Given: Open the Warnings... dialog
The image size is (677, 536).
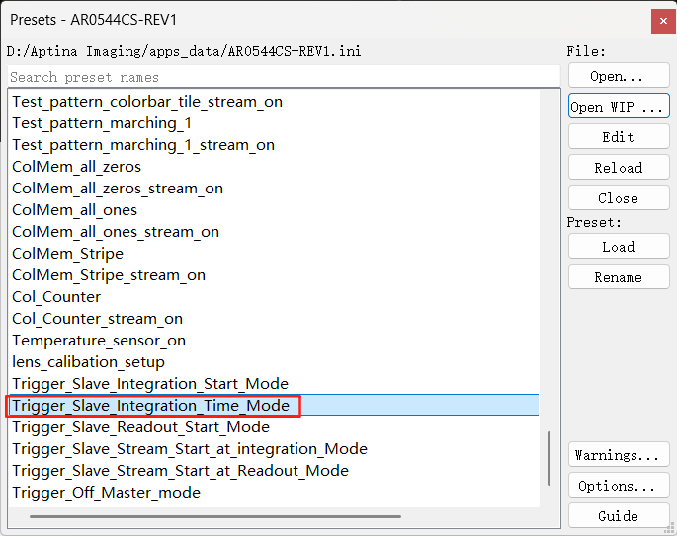Looking at the screenshot, I should 618,455.
